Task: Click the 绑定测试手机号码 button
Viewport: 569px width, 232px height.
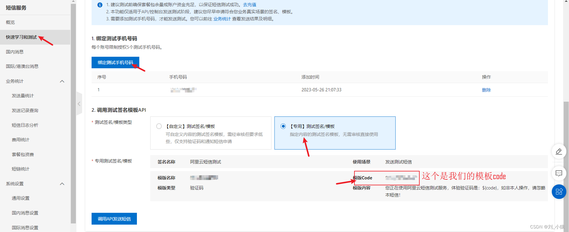Action: coord(115,63)
